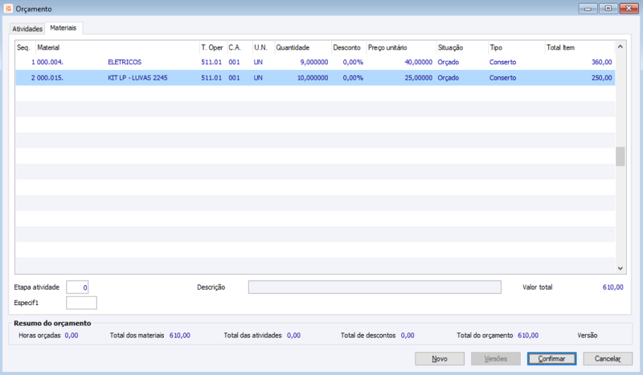Click unit price 25,00000 cell

click(418, 78)
